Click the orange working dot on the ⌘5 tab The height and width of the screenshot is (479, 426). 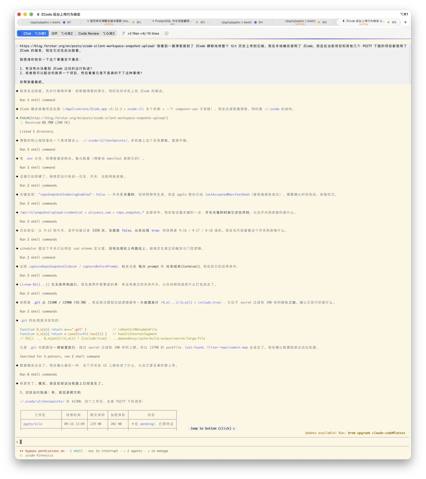pyautogui.click(x=319, y=22)
